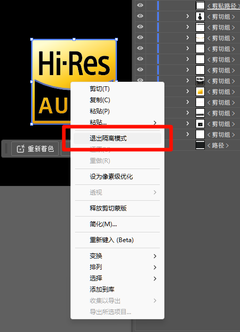The image size is (240, 332).
Task: Expand the clip group with small black rectangle thumbnail
Action: [x=187, y=124]
